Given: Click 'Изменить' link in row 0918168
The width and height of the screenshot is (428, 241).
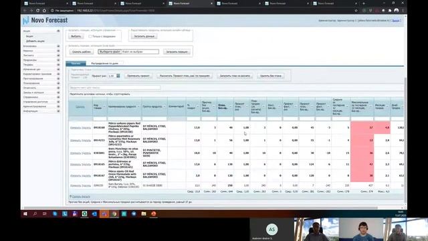Looking at the screenshot, I should click(x=75, y=128).
